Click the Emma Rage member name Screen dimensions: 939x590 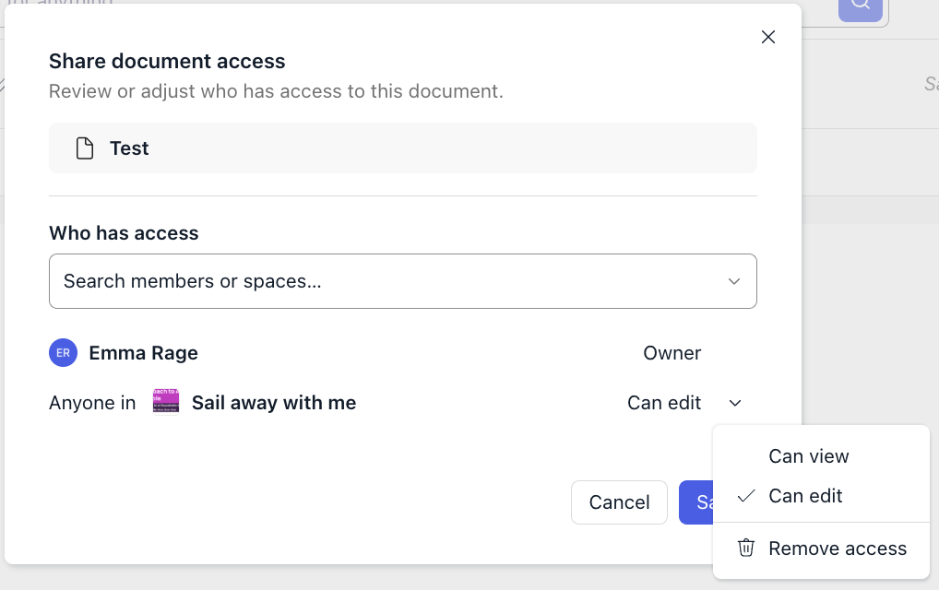pyautogui.click(x=144, y=353)
